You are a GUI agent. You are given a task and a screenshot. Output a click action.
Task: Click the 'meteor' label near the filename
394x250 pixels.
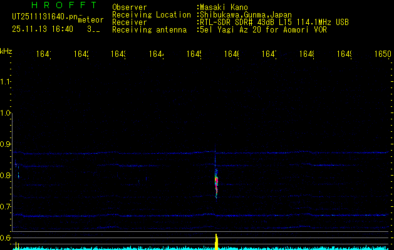pos(91,20)
